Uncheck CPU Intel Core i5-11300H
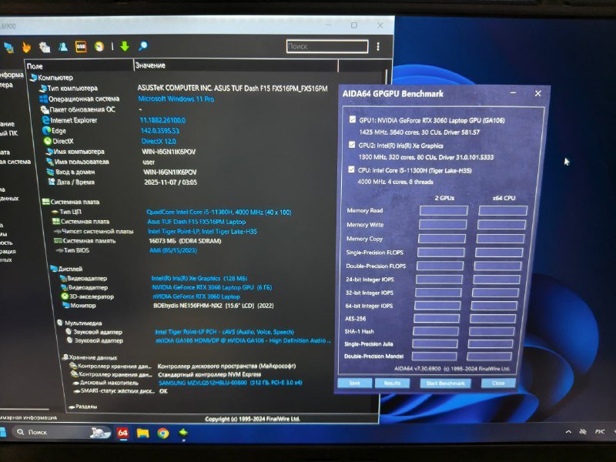 pyautogui.click(x=352, y=169)
